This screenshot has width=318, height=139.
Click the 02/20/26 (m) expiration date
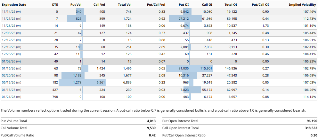click(x=12, y=75)
